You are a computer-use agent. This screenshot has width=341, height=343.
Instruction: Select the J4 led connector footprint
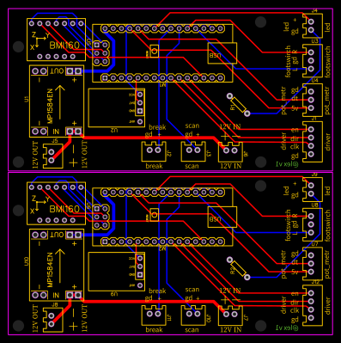[x=313, y=26]
